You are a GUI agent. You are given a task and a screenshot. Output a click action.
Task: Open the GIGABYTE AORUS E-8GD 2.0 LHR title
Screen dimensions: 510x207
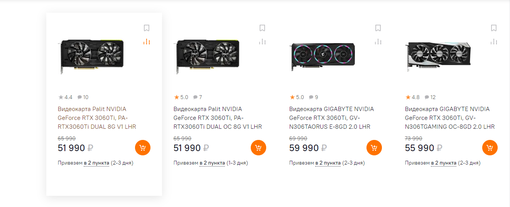pos(331,118)
